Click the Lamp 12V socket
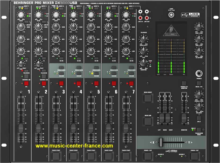The width and height of the screenshot is (220, 163). 171,15
